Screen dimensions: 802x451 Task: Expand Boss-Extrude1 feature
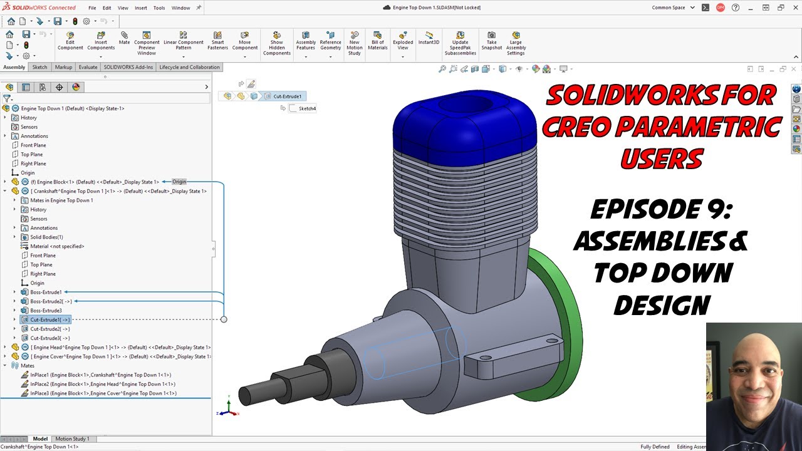click(15, 292)
